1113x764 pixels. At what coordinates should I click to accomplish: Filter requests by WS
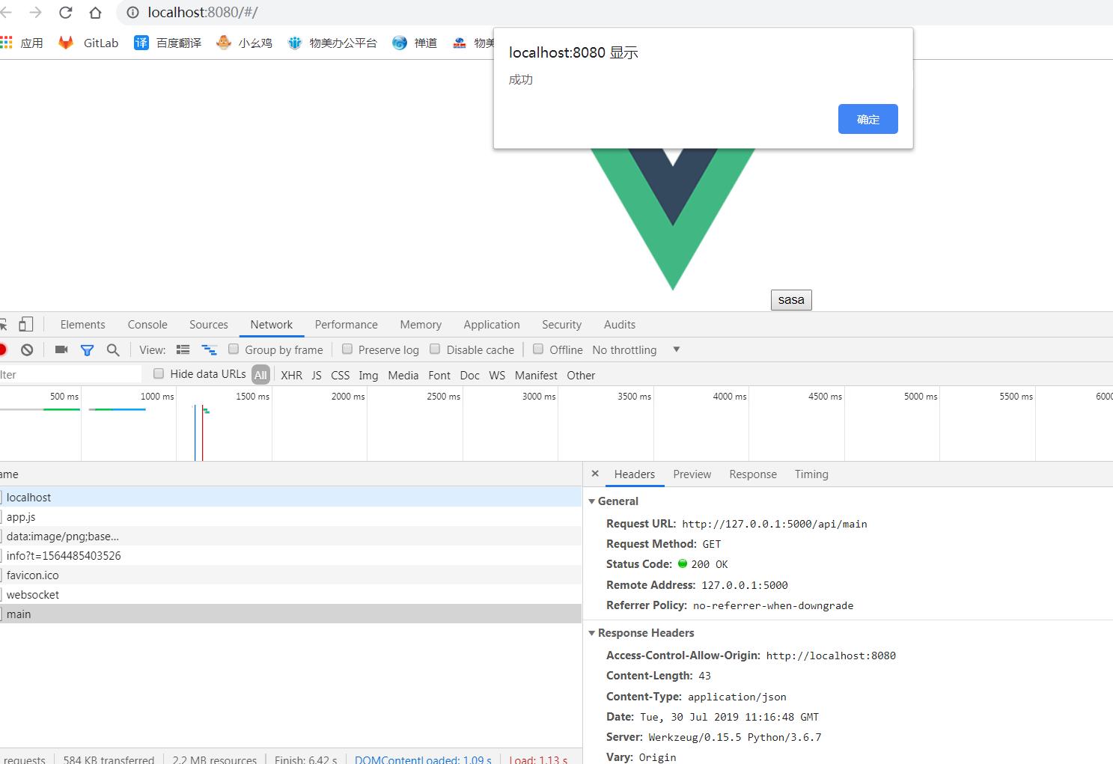(497, 376)
